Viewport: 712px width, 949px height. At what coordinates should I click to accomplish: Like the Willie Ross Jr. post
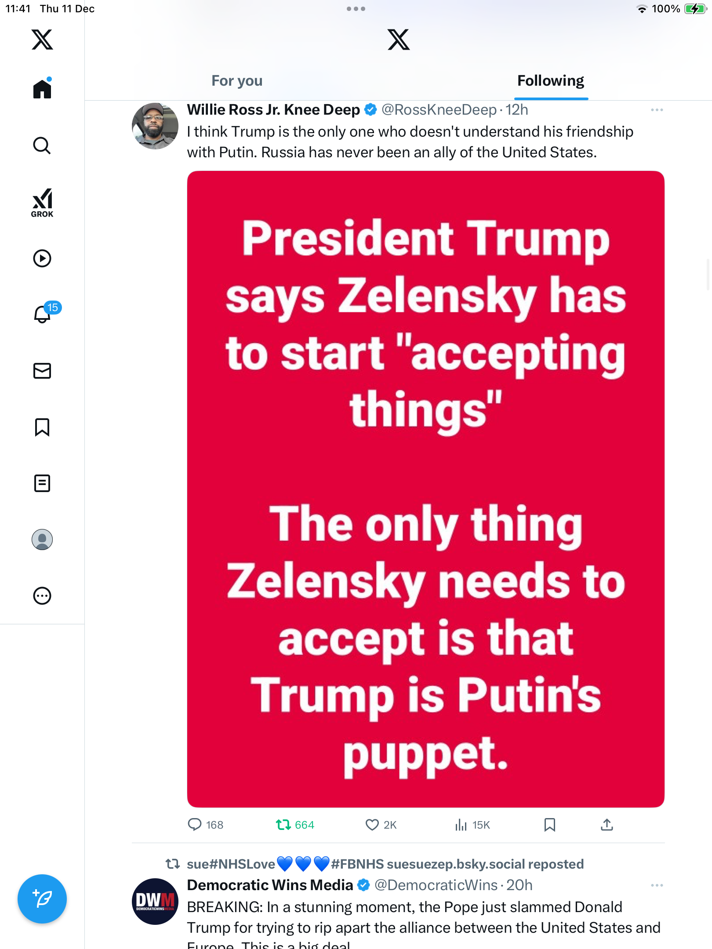[x=372, y=825]
